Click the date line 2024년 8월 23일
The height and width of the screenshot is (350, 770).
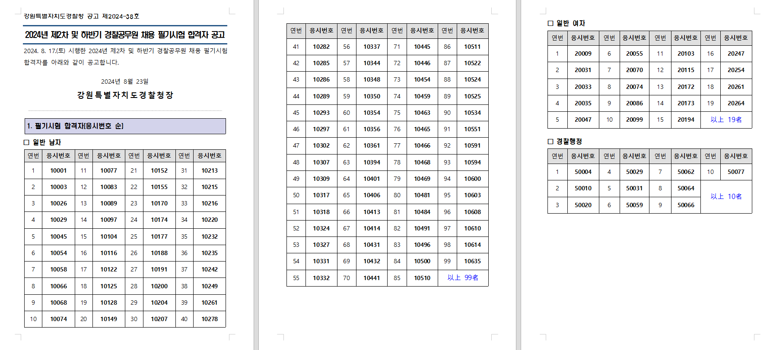[x=124, y=82]
